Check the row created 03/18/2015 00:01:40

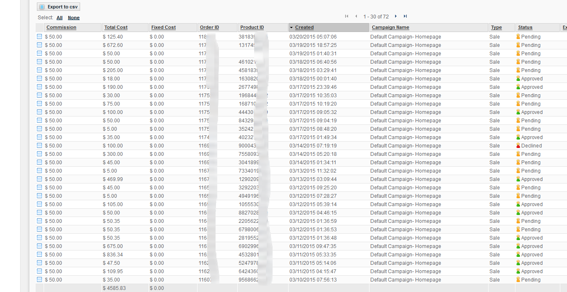[x=39, y=78]
